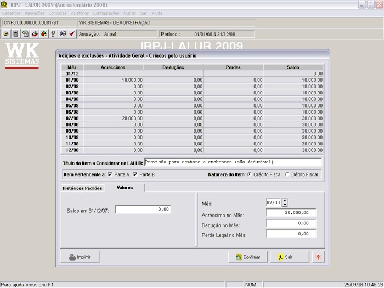This screenshot has width=384, height=288.
Task: Click the red question mark help button
Action: pos(318,257)
